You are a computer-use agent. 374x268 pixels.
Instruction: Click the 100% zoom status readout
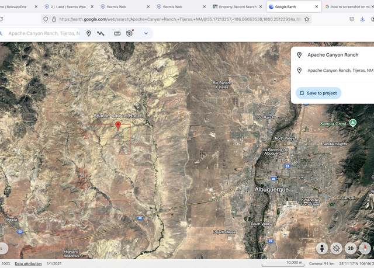pos(6,264)
